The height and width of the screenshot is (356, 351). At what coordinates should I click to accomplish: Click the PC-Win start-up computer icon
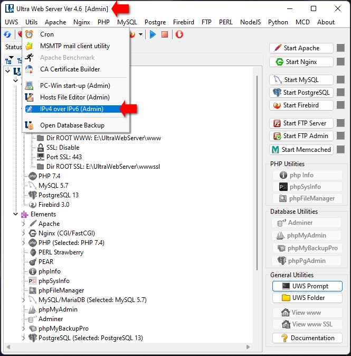coord(29,86)
